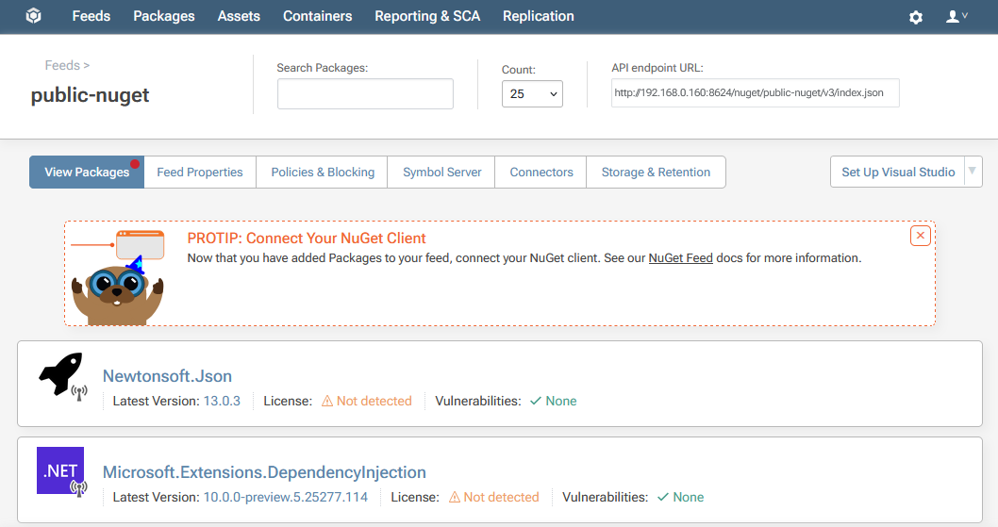Open the Feeds menu in navbar

[91, 16]
